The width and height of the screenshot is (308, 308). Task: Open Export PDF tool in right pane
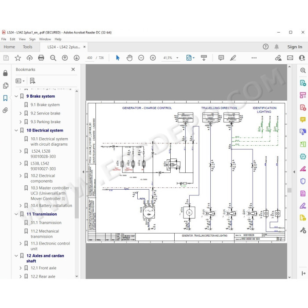point(303,83)
